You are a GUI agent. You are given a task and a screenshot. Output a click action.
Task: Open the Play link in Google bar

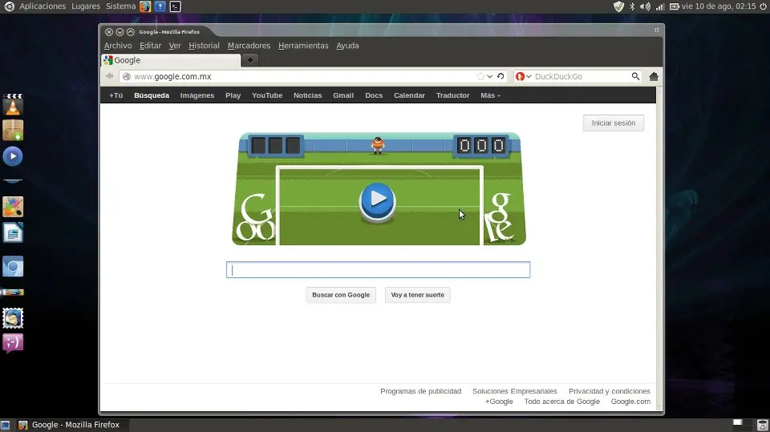(233, 95)
